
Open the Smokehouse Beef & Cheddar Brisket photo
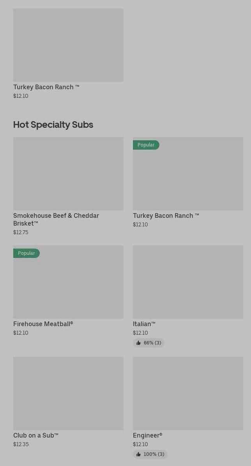point(68,174)
